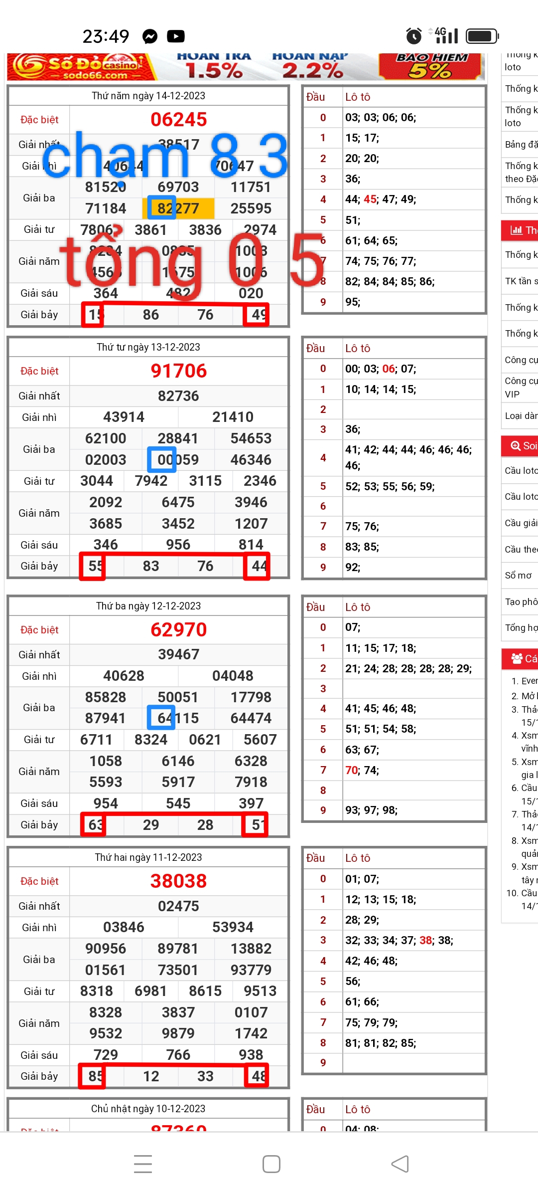
Task: Click highlighted third-prize number 82277
Action: click(x=178, y=208)
